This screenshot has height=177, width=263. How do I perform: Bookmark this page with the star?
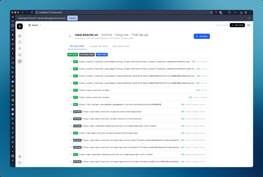pos(211,12)
